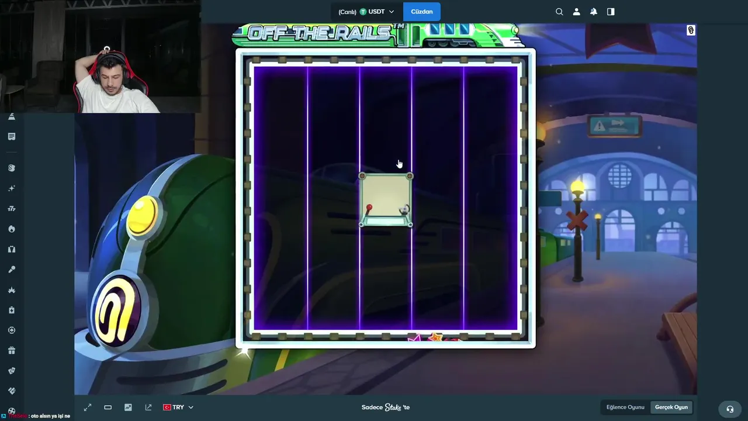Open the popout game icon
Viewport: 748px width, 421px height.
tap(148, 407)
